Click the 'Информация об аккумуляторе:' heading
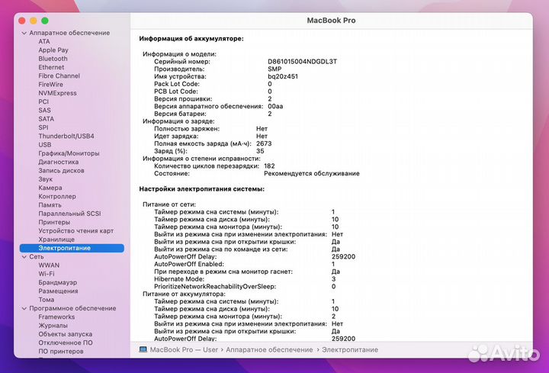The width and height of the screenshot is (549, 373). tap(191, 39)
